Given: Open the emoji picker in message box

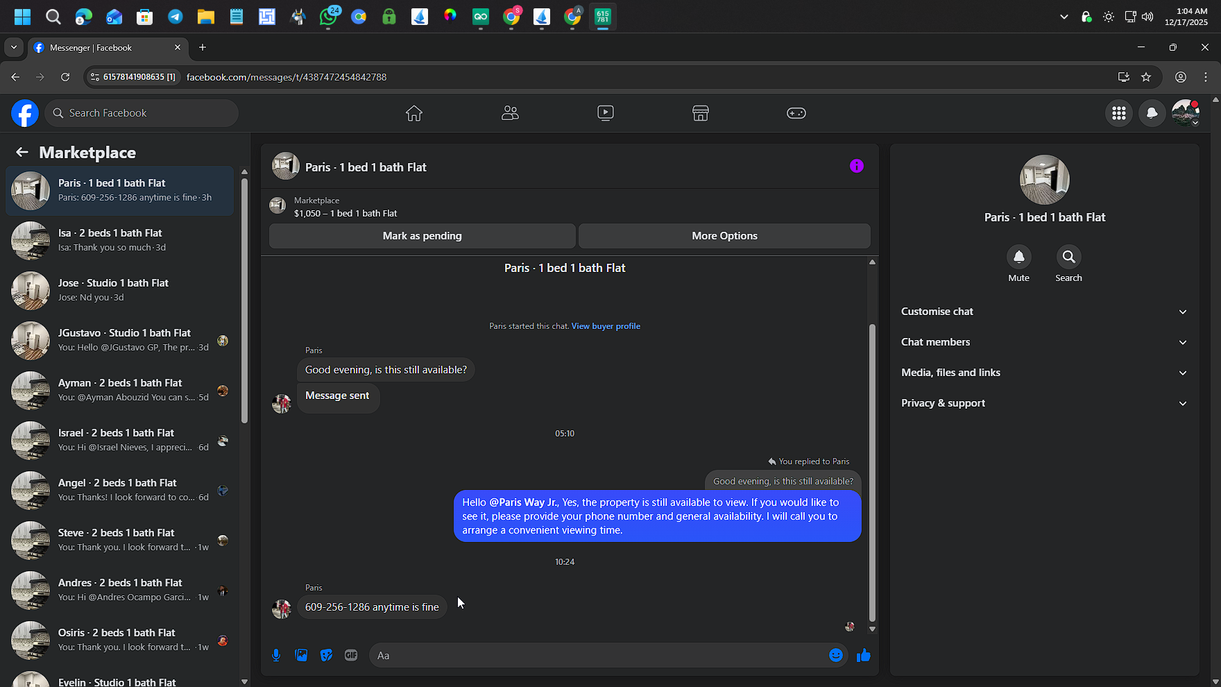Looking at the screenshot, I should tap(836, 655).
